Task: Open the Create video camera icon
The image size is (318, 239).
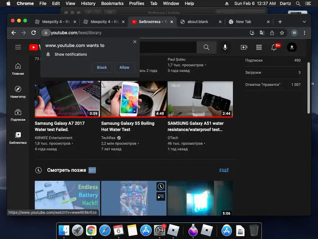Action: tap(244, 47)
